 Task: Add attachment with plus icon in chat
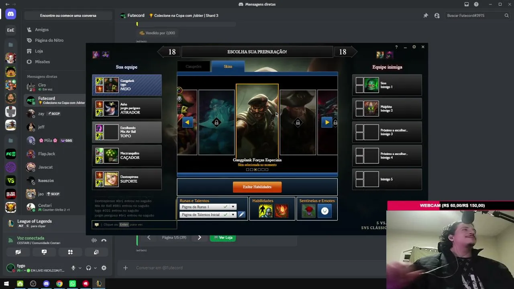[x=125, y=268]
